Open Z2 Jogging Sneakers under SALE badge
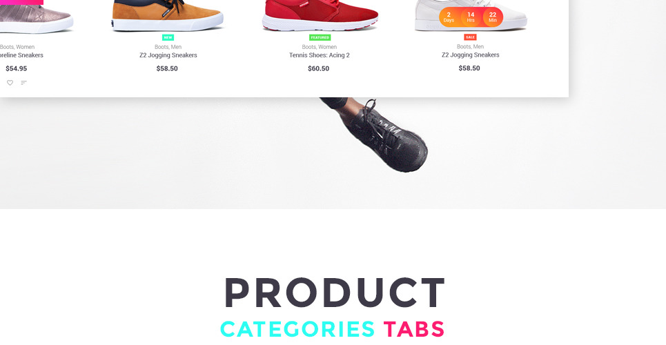The height and width of the screenshot is (345, 666). click(x=470, y=55)
